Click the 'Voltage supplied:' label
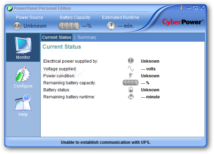 (x=60, y=69)
